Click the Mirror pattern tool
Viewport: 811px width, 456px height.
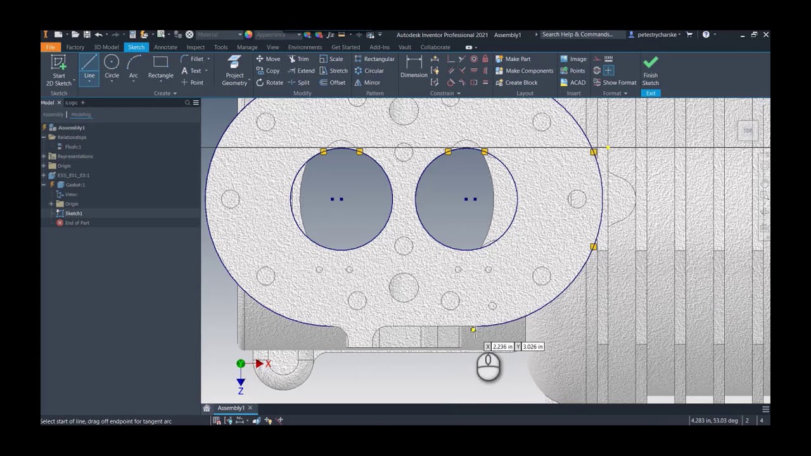[x=367, y=82]
